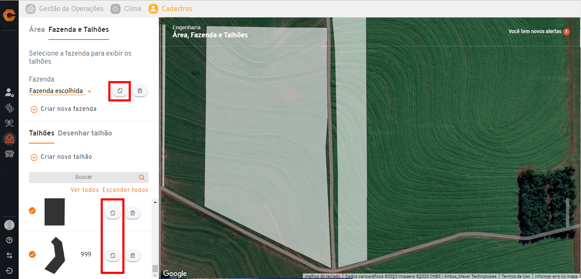
Task: Open the user settings icon in sidebar
Action: pyautogui.click(x=9, y=93)
